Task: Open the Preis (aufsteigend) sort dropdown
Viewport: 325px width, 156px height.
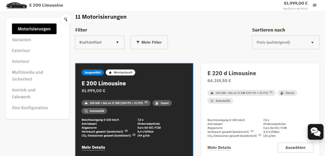Action: tap(286, 42)
